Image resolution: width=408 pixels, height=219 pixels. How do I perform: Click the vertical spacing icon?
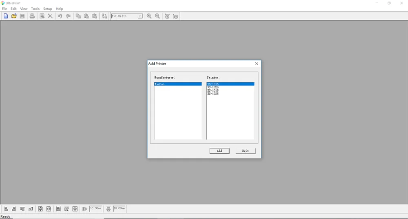click(x=109, y=209)
